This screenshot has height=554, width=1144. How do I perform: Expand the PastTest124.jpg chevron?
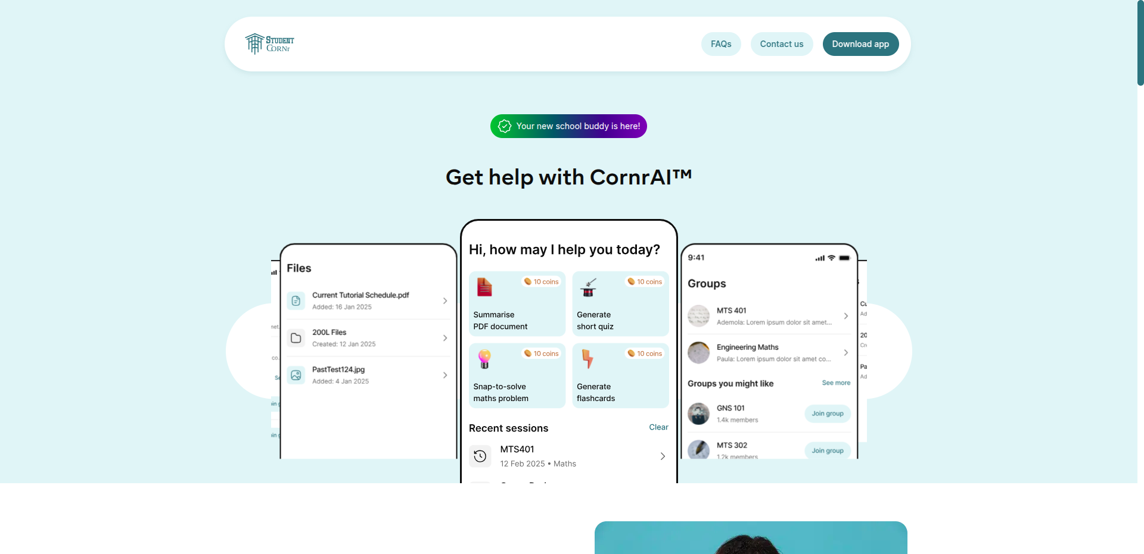[x=445, y=375]
